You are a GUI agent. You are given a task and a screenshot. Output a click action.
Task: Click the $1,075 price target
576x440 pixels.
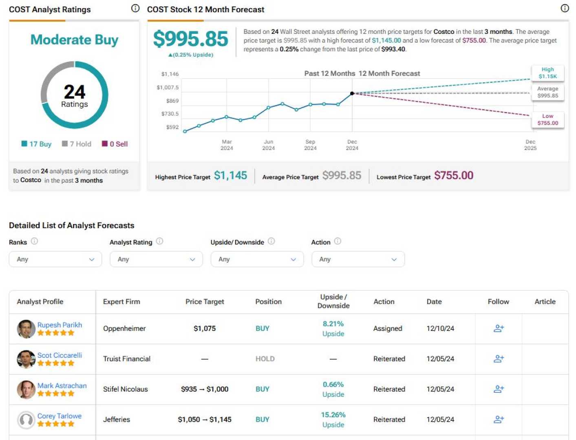click(x=205, y=328)
